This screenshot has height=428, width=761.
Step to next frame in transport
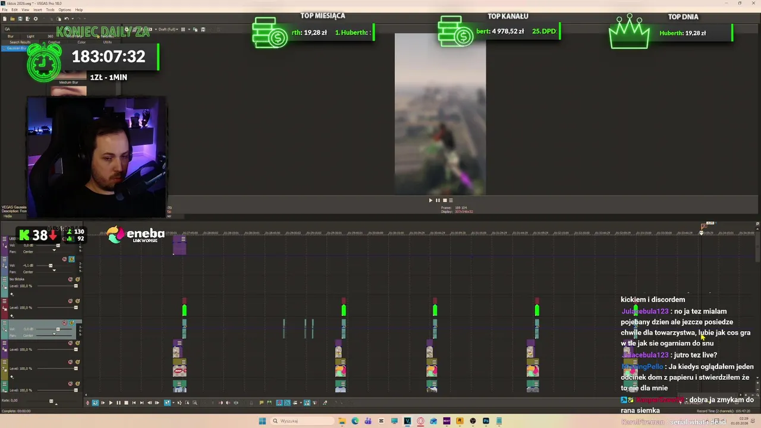point(157,403)
